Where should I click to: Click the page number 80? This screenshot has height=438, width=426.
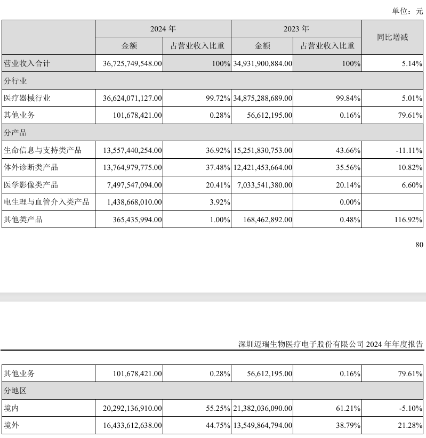coord(419,245)
